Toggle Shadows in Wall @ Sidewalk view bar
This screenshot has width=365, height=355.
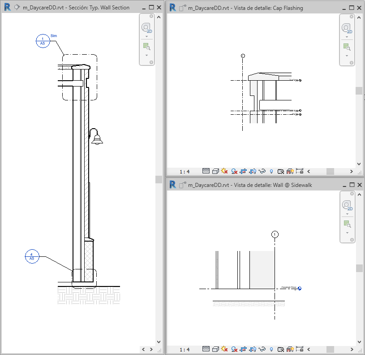pos(234,349)
